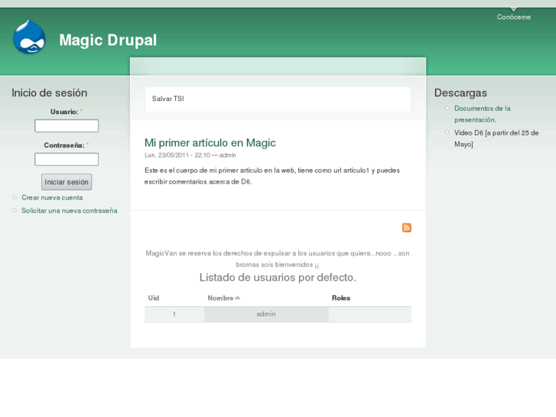Click Uid value 1 in the table row
This screenshot has width=556, height=417.
point(174,314)
